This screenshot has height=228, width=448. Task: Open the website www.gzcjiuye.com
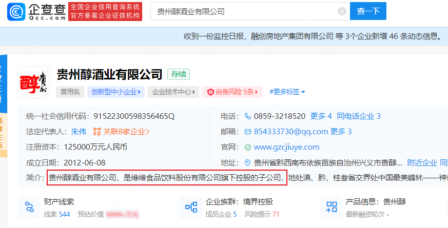click(286, 147)
